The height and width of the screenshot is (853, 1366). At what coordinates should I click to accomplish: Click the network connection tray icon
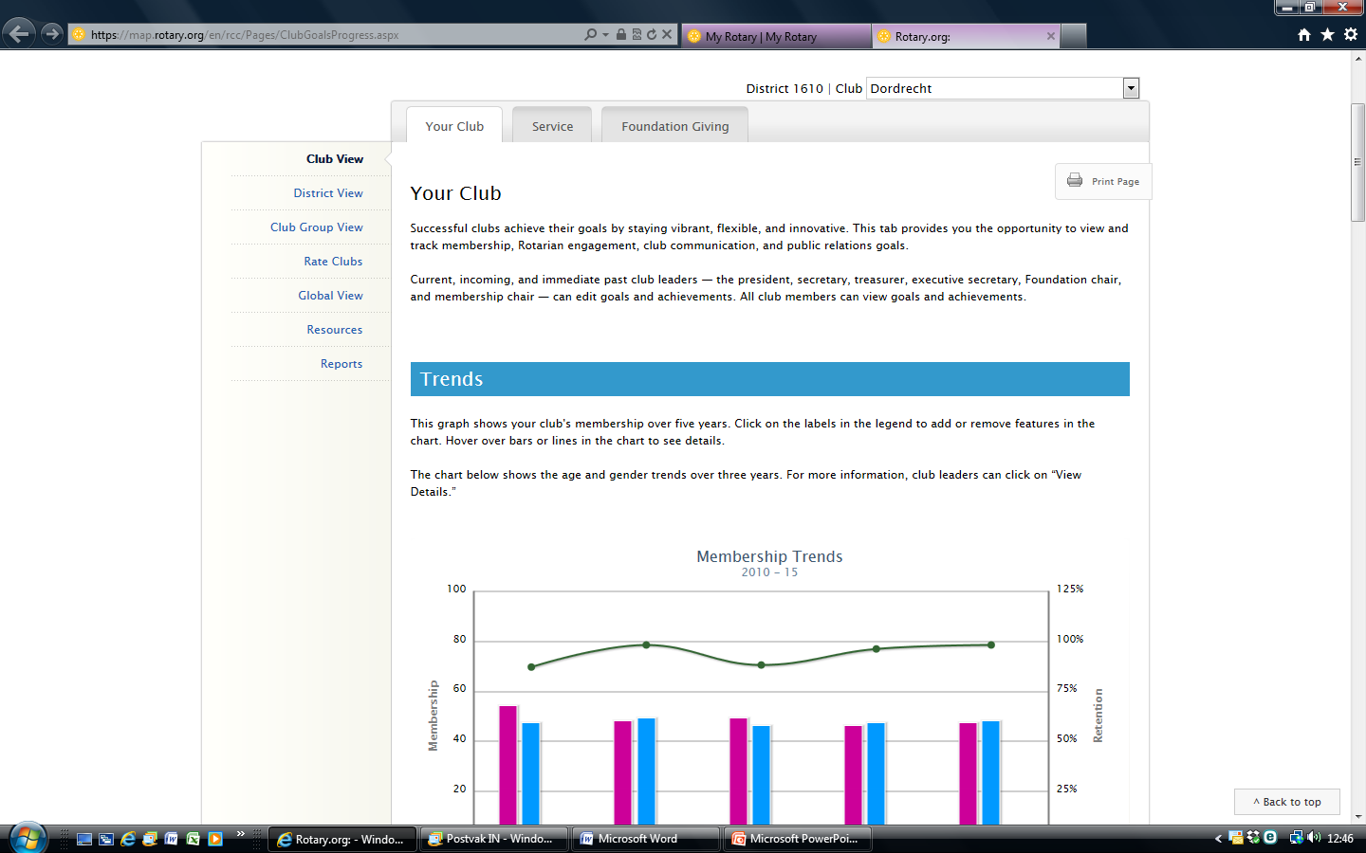(x=1296, y=838)
